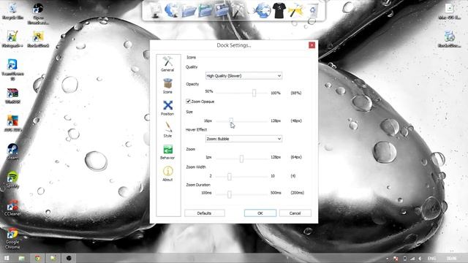Viewport: 468px width, 263px height.
Task: Toggle the Zoom Opaque checkbox
Action: 189,102
